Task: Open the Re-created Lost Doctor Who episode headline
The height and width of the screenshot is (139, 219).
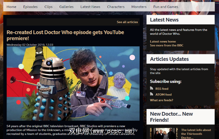Action: [x=65, y=35]
